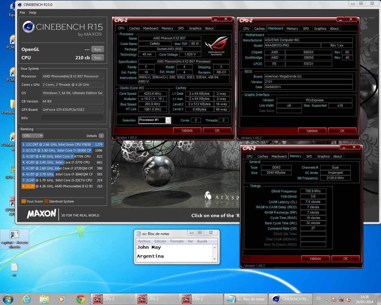
Task: Open Formato menu in Notepad
Action: [177, 241]
